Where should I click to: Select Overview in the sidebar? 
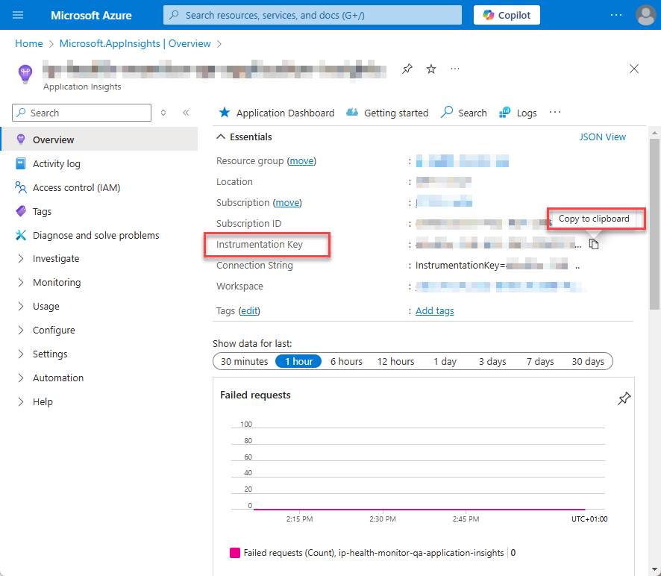click(99, 140)
